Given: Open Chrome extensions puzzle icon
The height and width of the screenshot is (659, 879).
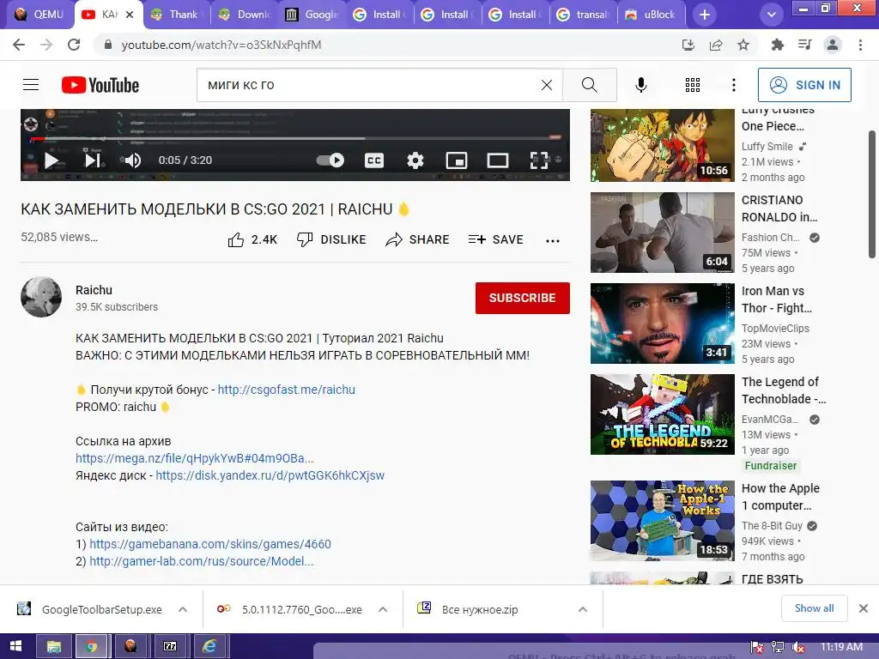Looking at the screenshot, I should point(777,45).
